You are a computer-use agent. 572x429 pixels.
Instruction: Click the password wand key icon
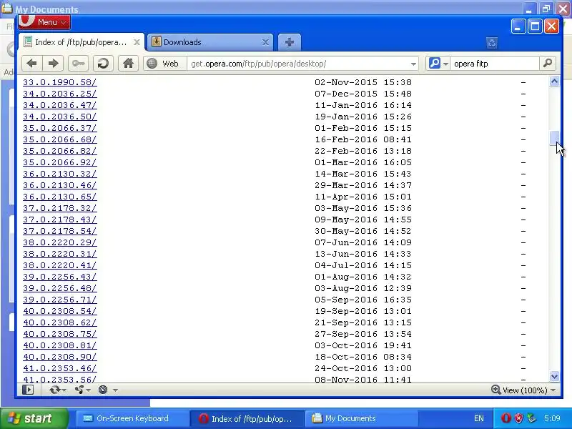click(78, 64)
